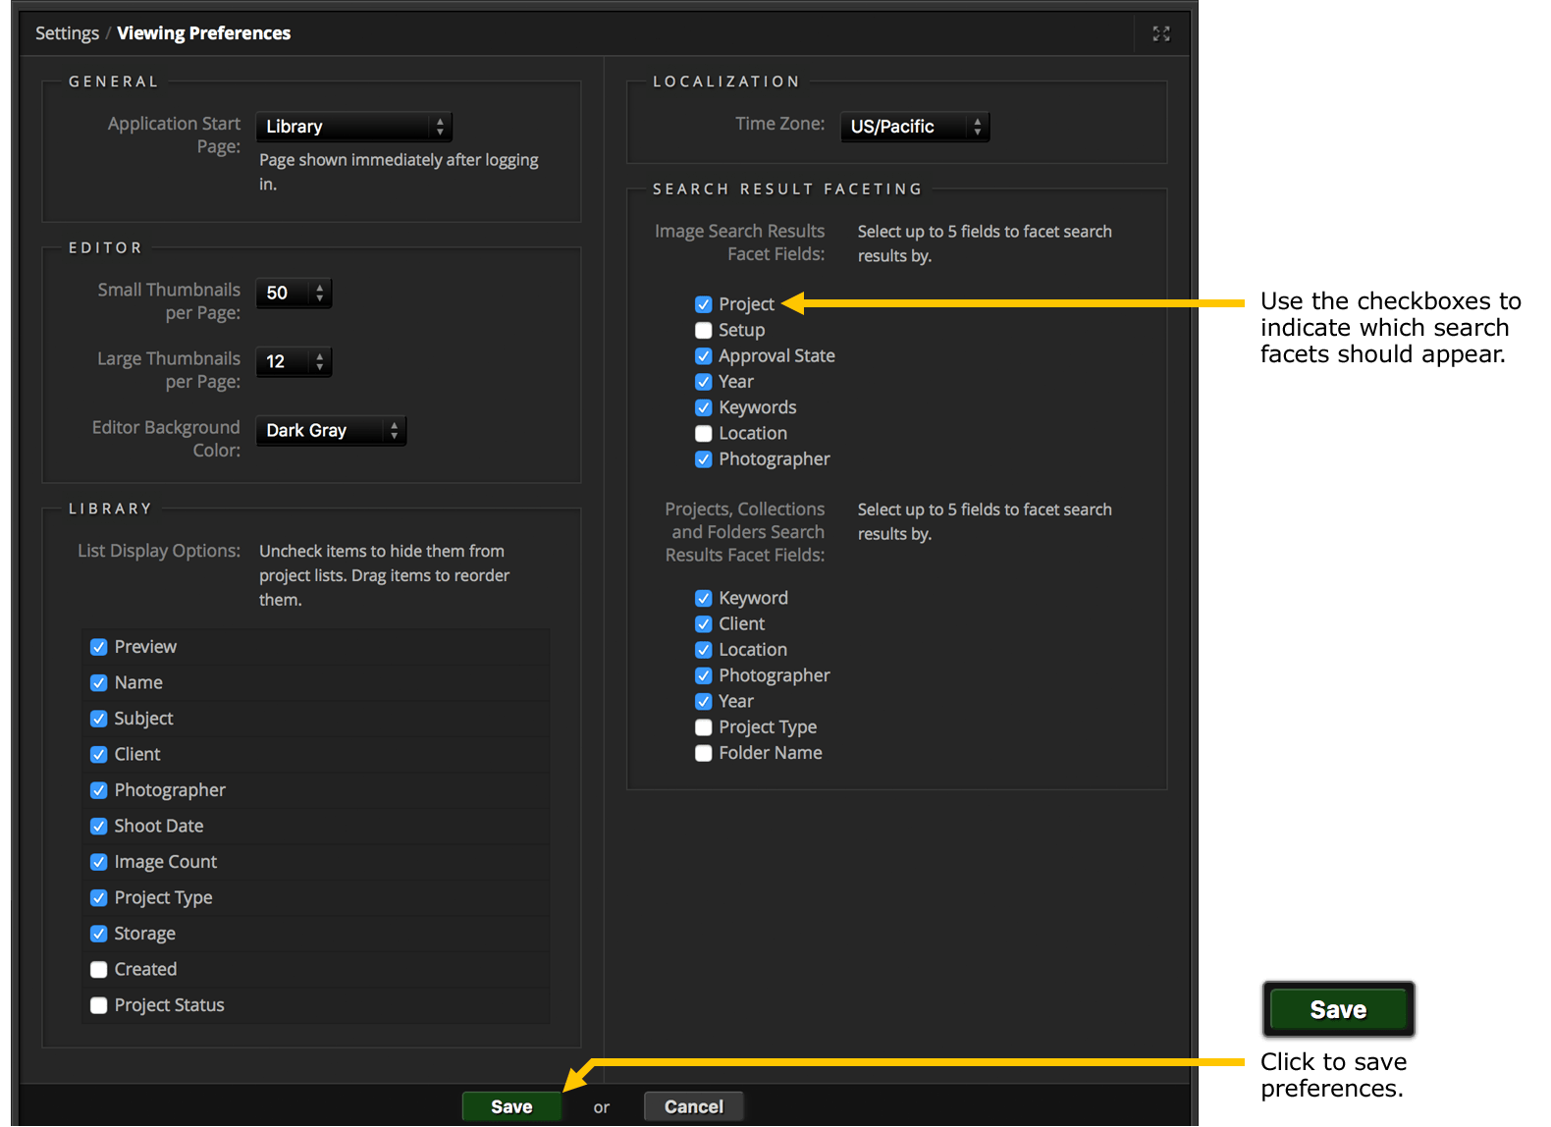Uncheck the Project facet checkbox

click(x=704, y=304)
